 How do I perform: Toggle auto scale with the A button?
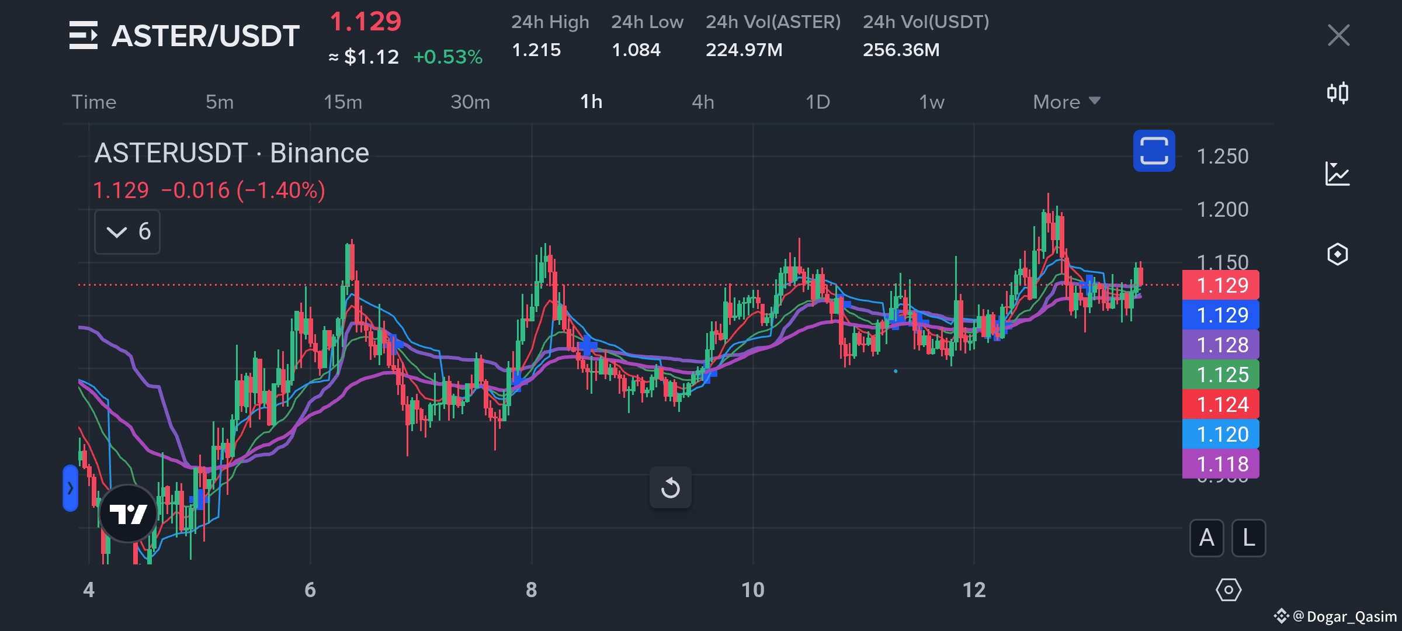point(1206,538)
